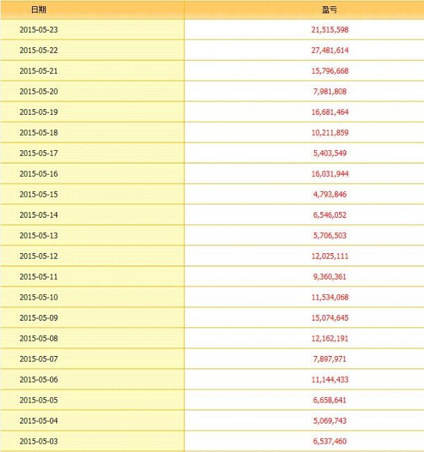Select the 2015-05-19 date cell
The width and height of the screenshot is (424, 452).
pyautogui.click(x=38, y=112)
